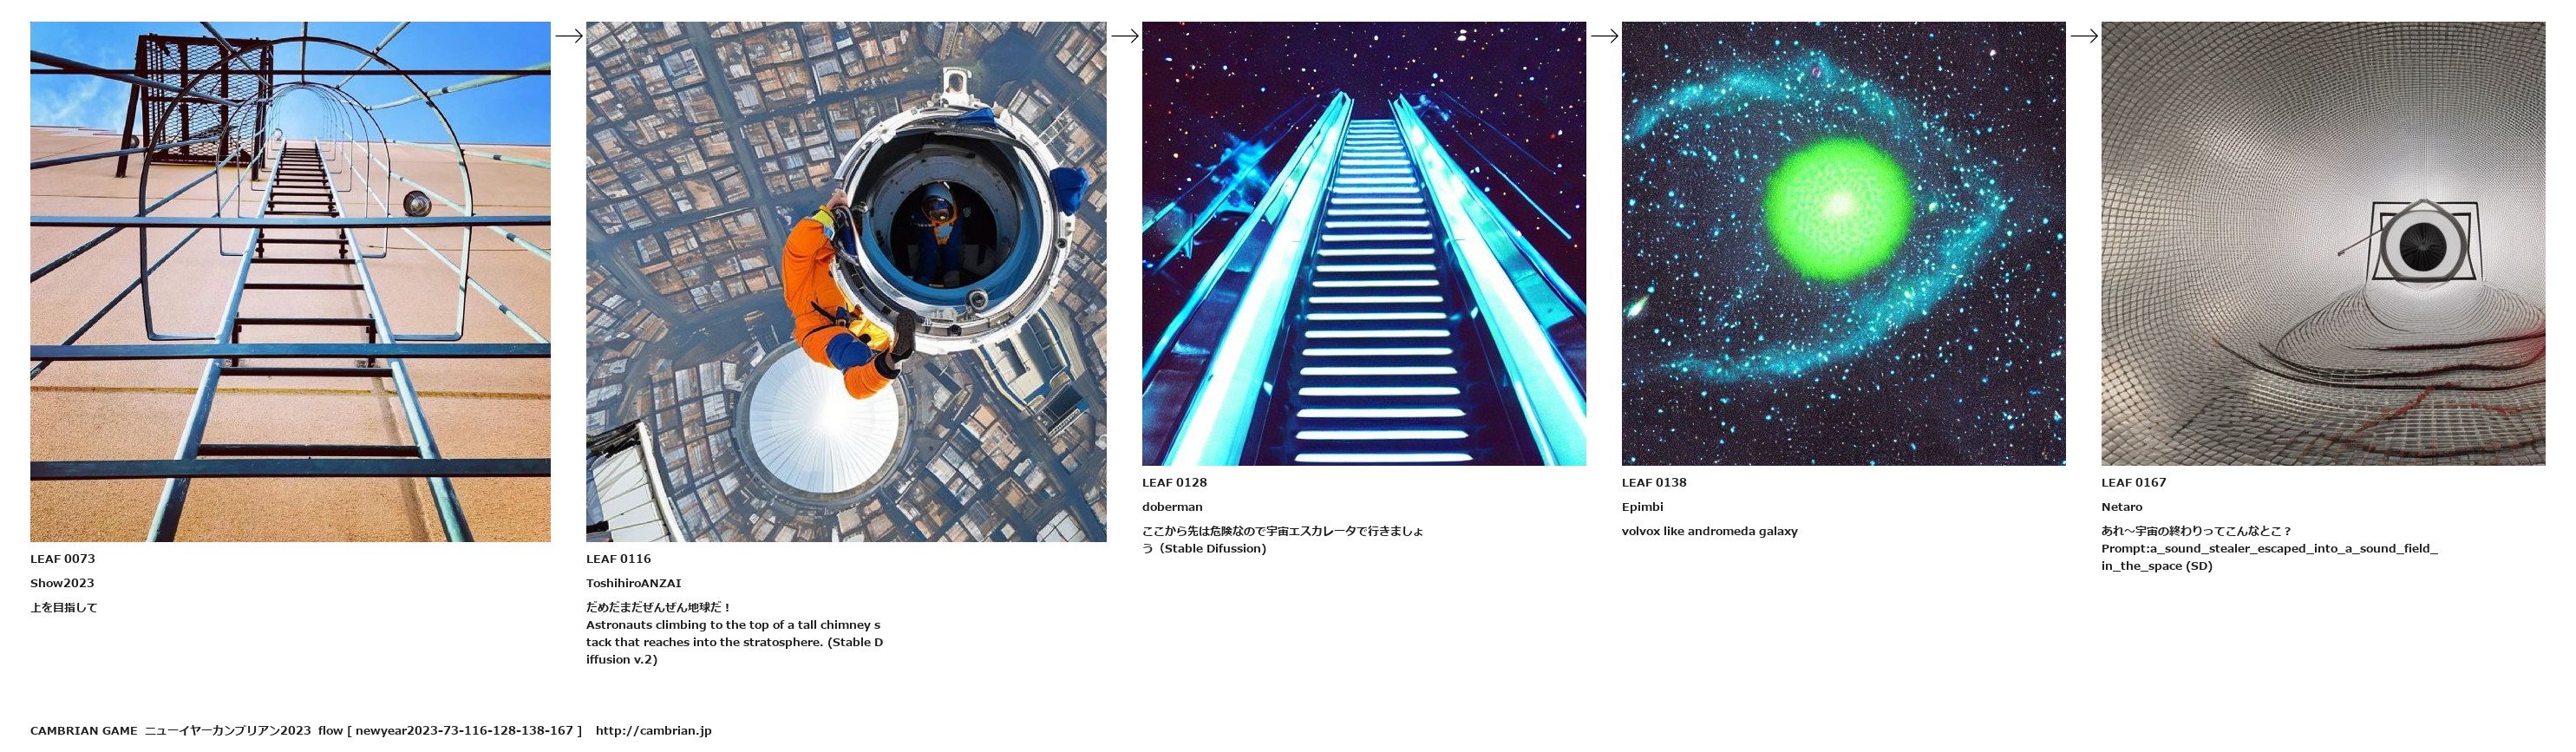
Task: Select author name Netaro
Action: click(2121, 507)
